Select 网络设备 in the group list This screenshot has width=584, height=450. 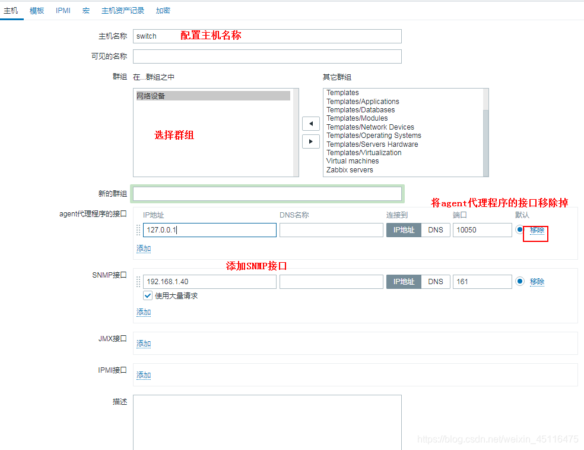click(212, 96)
